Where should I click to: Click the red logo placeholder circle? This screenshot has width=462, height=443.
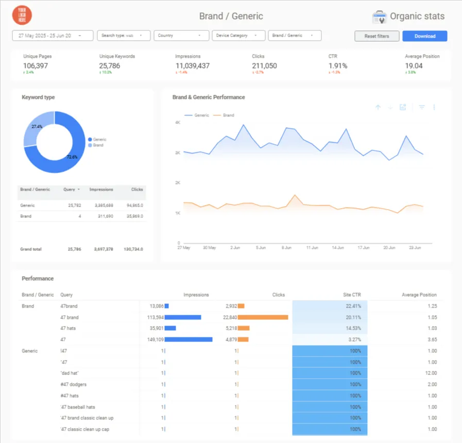[22, 15]
